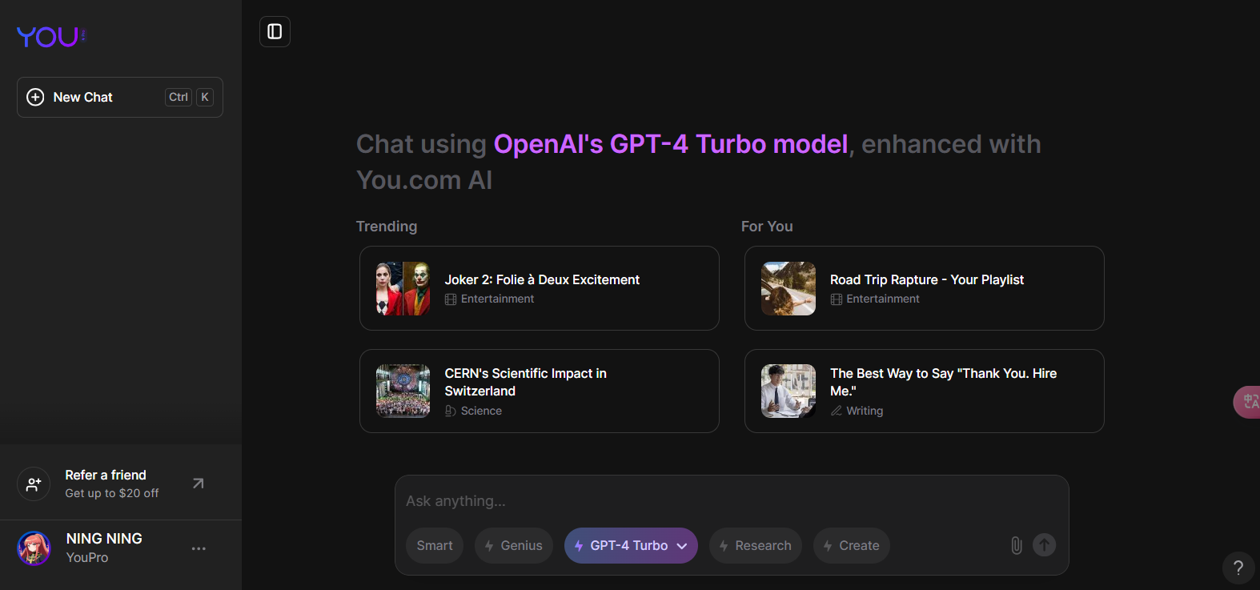1260x590 pixels.
Task: Click Entertainment label under Joker 2
Action: [497, 299]
